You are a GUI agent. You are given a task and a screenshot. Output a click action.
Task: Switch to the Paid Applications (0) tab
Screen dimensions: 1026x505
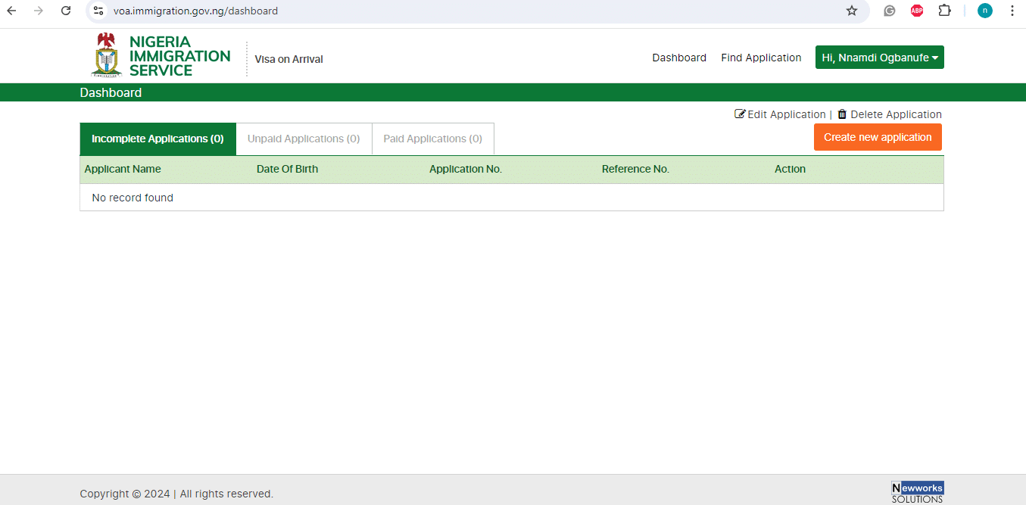[432, 139]
